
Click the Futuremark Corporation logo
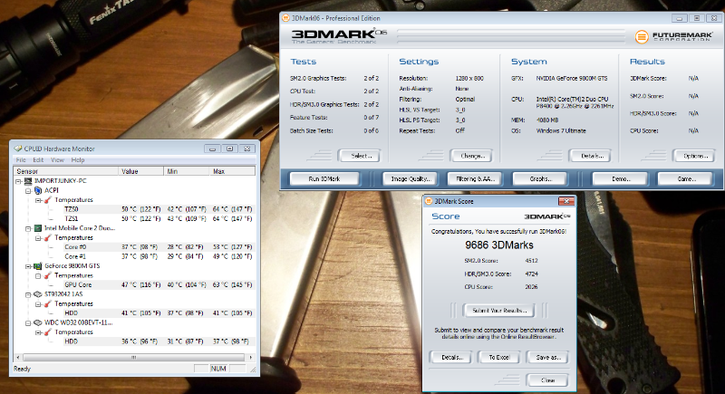[x=672, y=36]
